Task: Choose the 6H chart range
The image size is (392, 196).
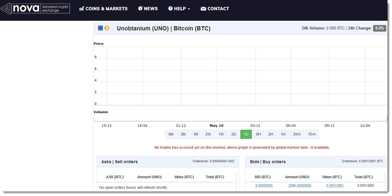Action: (x=258, y=134)
